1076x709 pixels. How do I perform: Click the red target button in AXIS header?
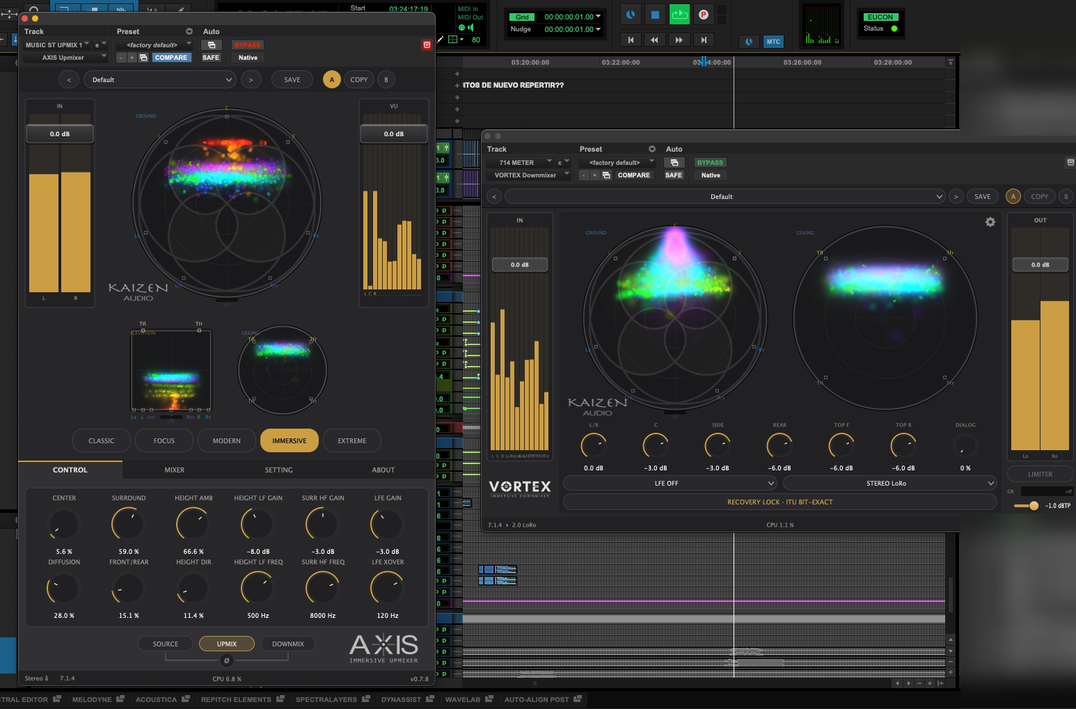(x=427, y=45)
